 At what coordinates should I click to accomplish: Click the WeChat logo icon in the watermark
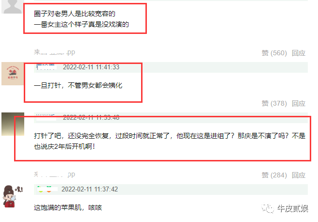point(268,208)
